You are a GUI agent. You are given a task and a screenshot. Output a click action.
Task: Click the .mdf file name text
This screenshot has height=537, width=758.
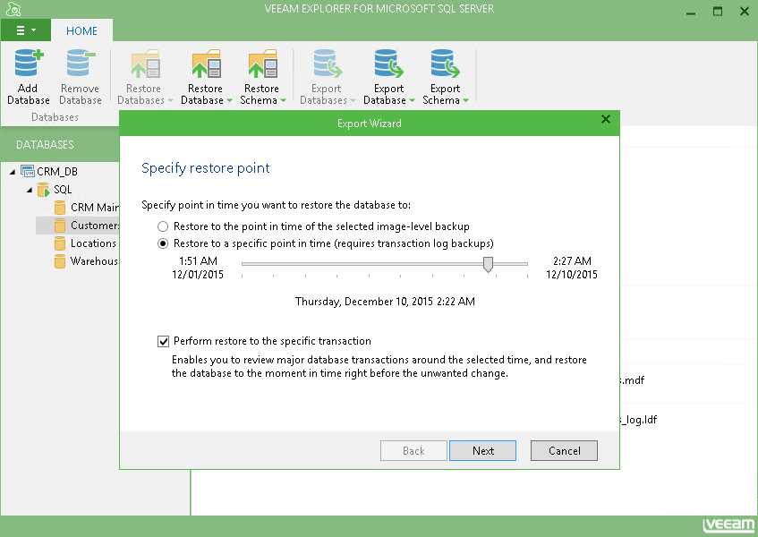pos(633,380)
